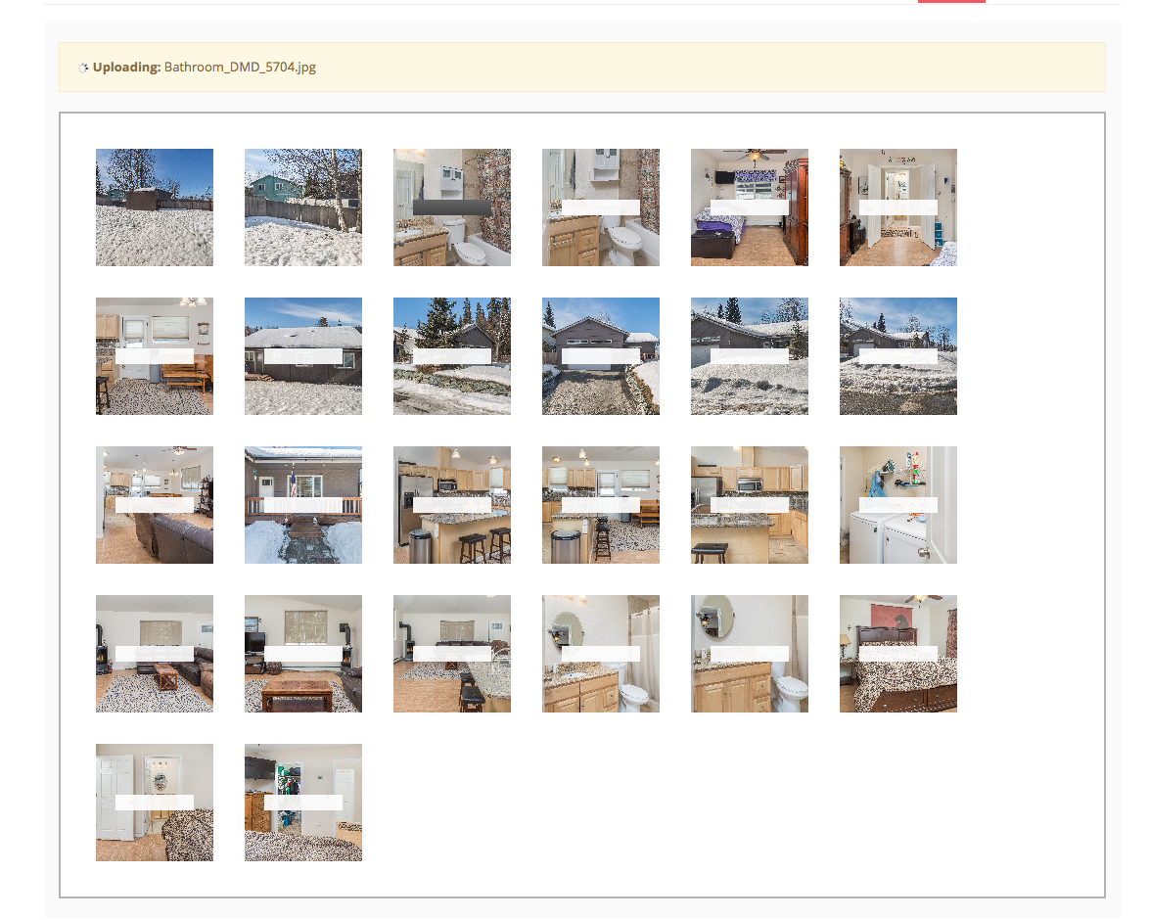Select the dining table by window thumbnail
This screenshot has width=1149, height=920.
click(155, 356)
